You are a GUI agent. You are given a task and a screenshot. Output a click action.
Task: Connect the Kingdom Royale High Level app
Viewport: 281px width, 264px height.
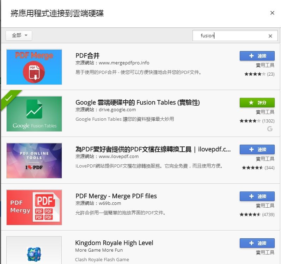tap(257, 243)
